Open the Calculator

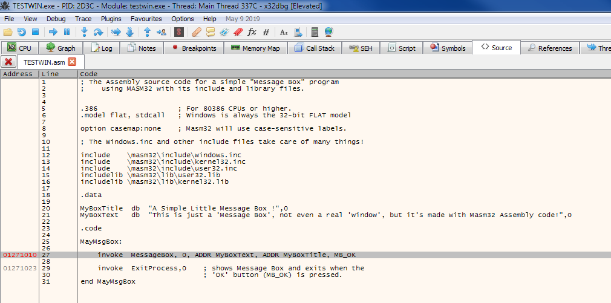315,32
